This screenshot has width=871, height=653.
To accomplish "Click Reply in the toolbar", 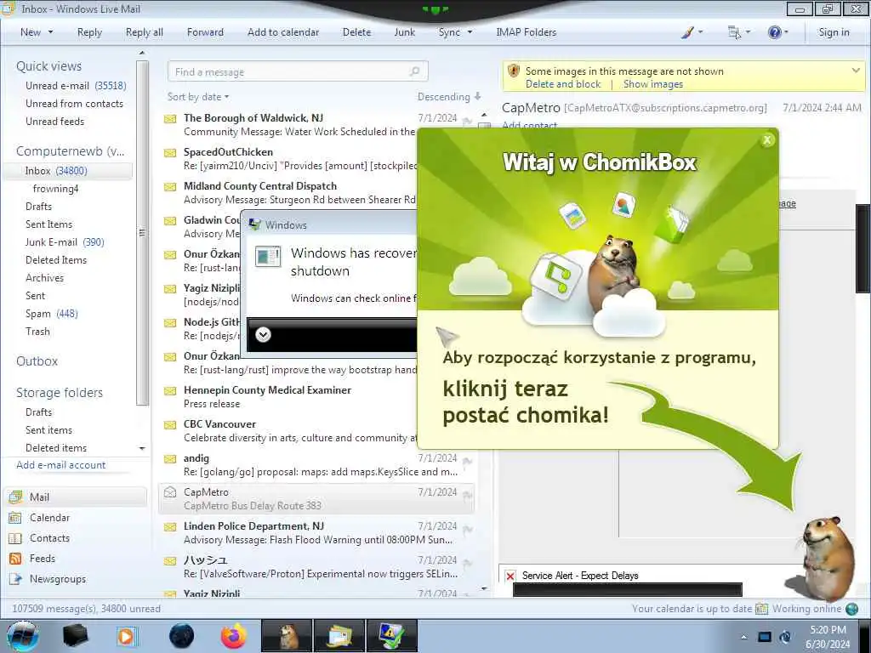I will click(89, 32).
